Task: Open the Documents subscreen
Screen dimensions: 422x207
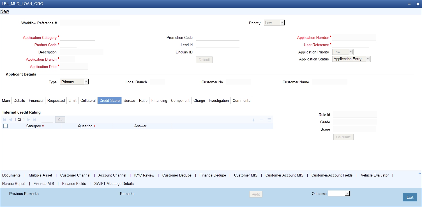Action: 11,175
